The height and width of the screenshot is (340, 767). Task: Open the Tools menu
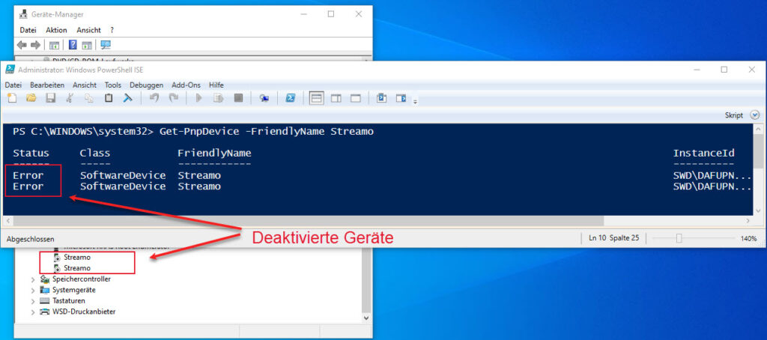pos(113,85)
